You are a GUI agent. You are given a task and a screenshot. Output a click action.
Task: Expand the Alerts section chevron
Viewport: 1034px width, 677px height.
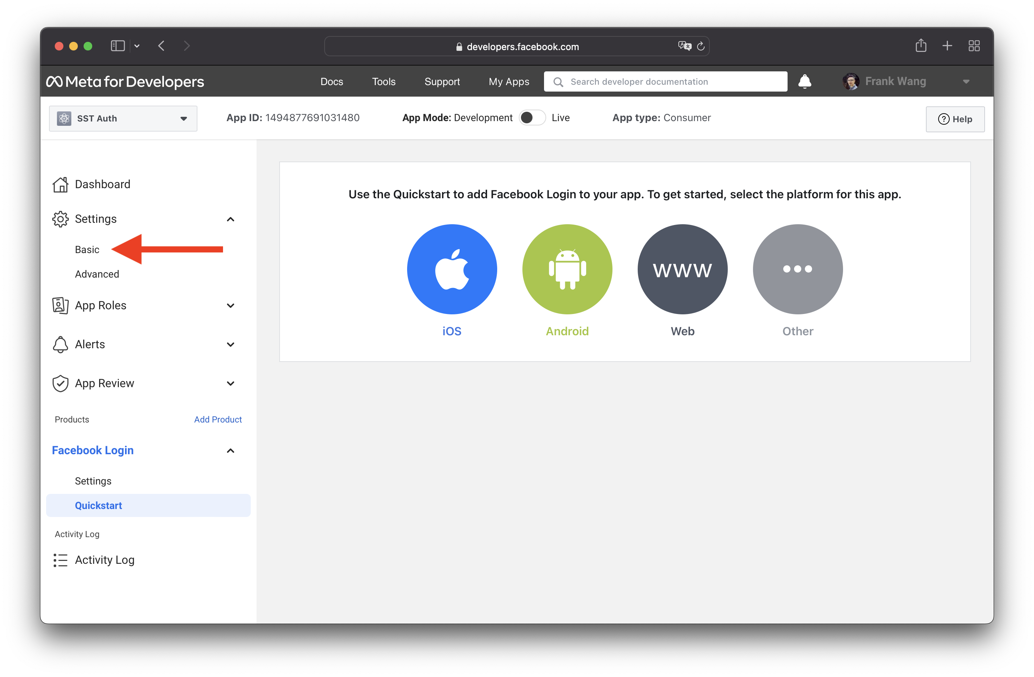click(231, 344)
